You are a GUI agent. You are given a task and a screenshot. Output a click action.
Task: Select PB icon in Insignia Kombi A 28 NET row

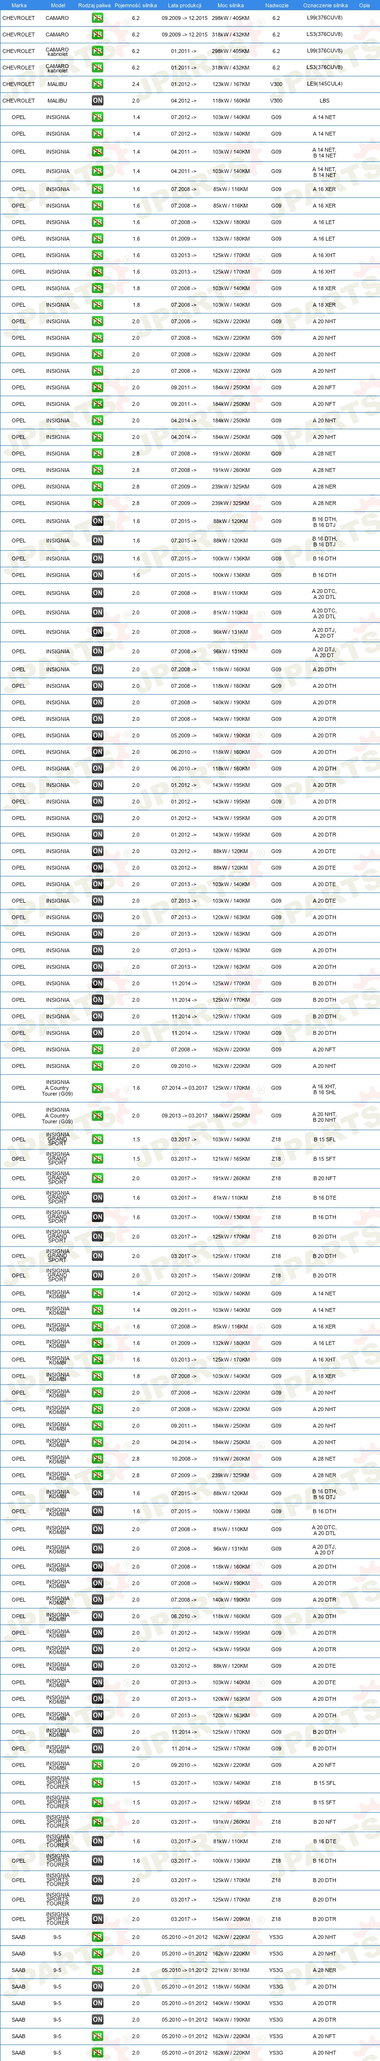[x=97, y=1459]
